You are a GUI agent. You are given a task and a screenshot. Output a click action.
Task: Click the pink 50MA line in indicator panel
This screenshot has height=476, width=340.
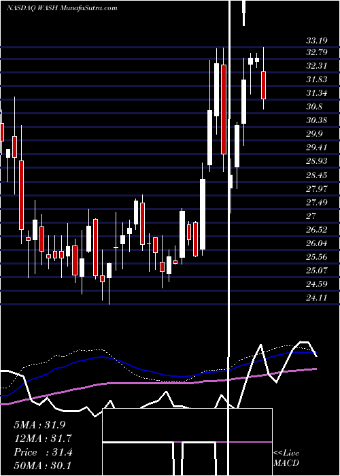158,384
